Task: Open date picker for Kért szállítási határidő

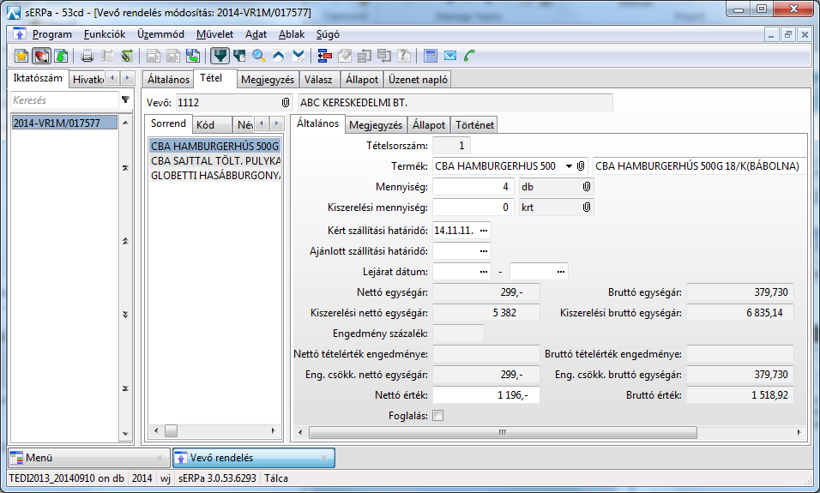Action: pos(484,230)
